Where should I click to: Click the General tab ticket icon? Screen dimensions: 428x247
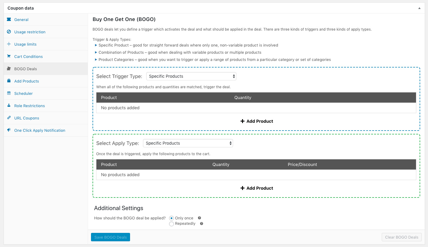click(x=9, y=20)
